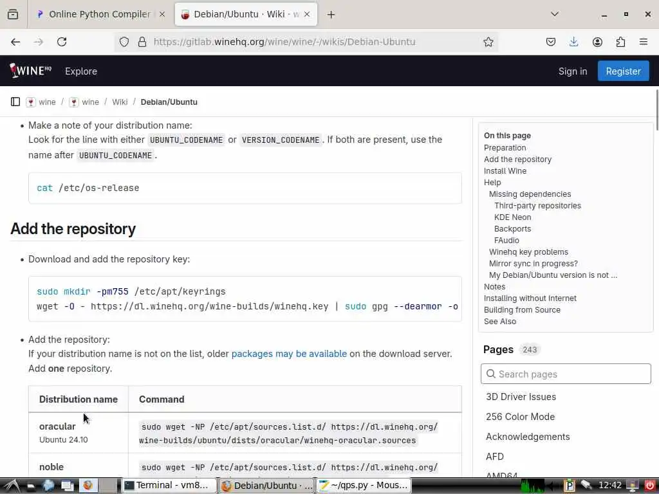Switch to Online Python Compiler tab
This screenshot has height=494, width=659.
[99, 14]
